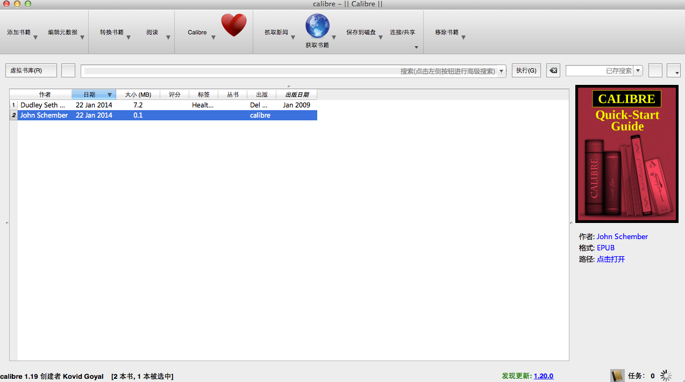
Task: Sort by the 丛书 column header
Action: click(x=233, y=95)
